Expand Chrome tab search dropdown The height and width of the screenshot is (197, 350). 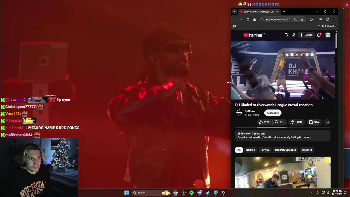pos(235,11)
